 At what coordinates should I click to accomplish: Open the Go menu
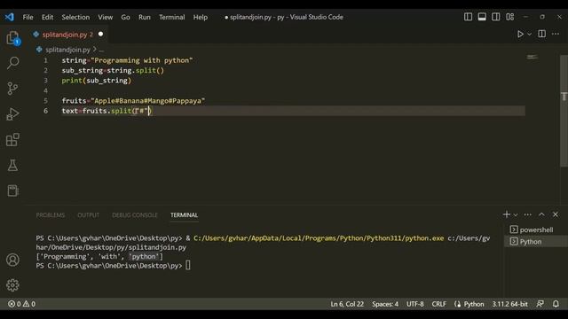tap(125, 17)
